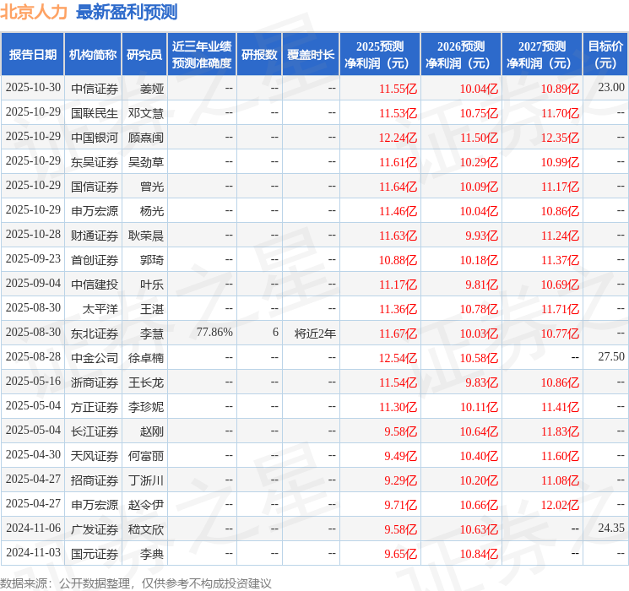The image size is (629, 591).
Task: Click the 北京人力 title text
Action: point(34,12)
